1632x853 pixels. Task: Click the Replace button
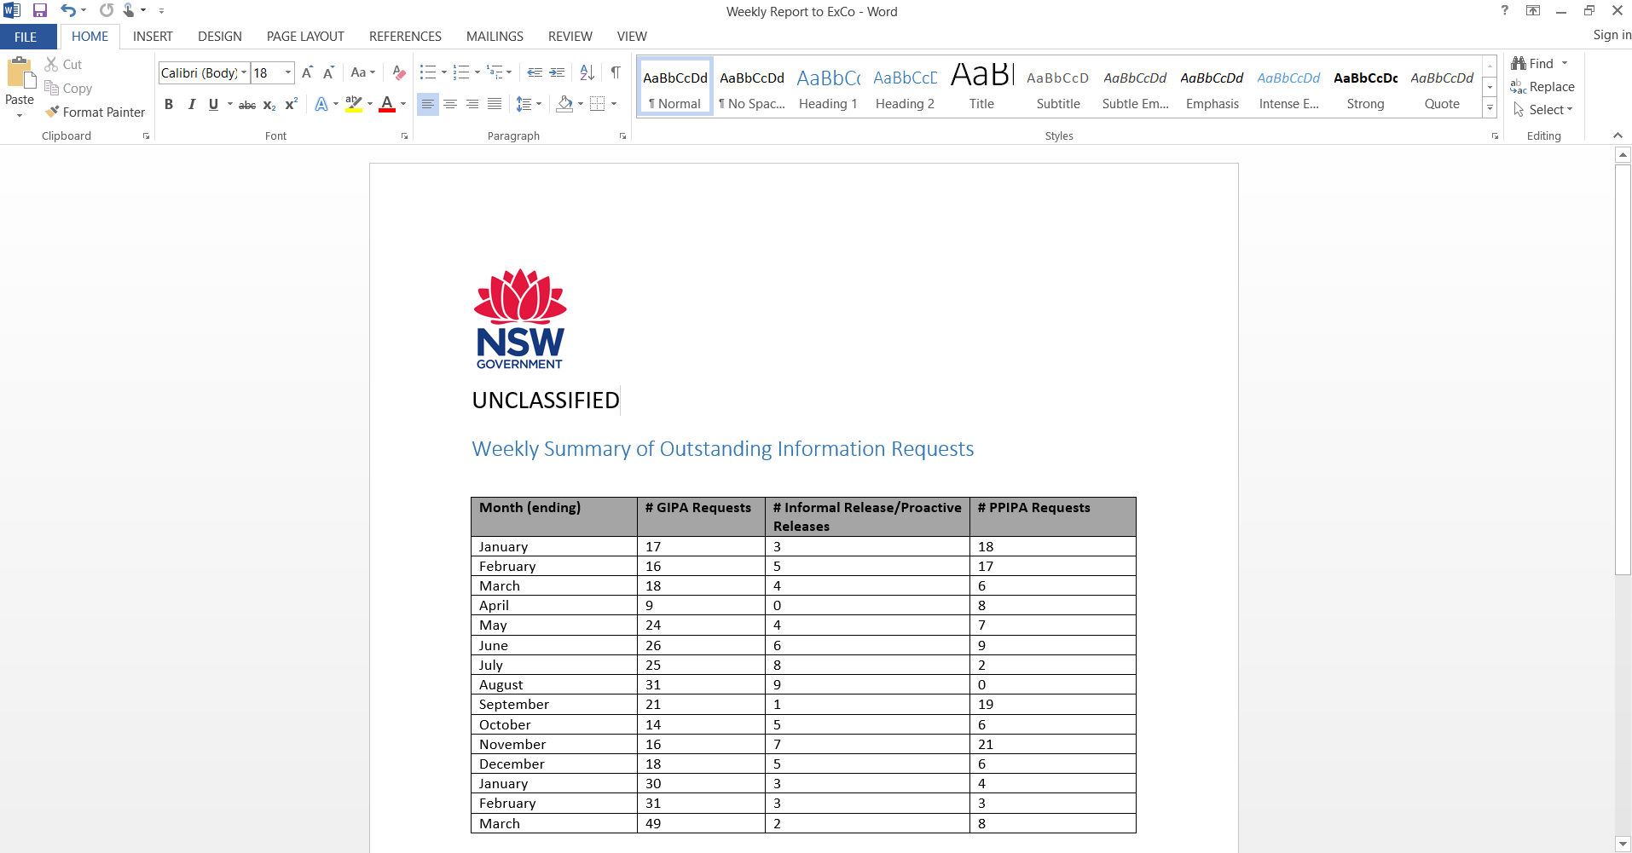(1542, 87)
